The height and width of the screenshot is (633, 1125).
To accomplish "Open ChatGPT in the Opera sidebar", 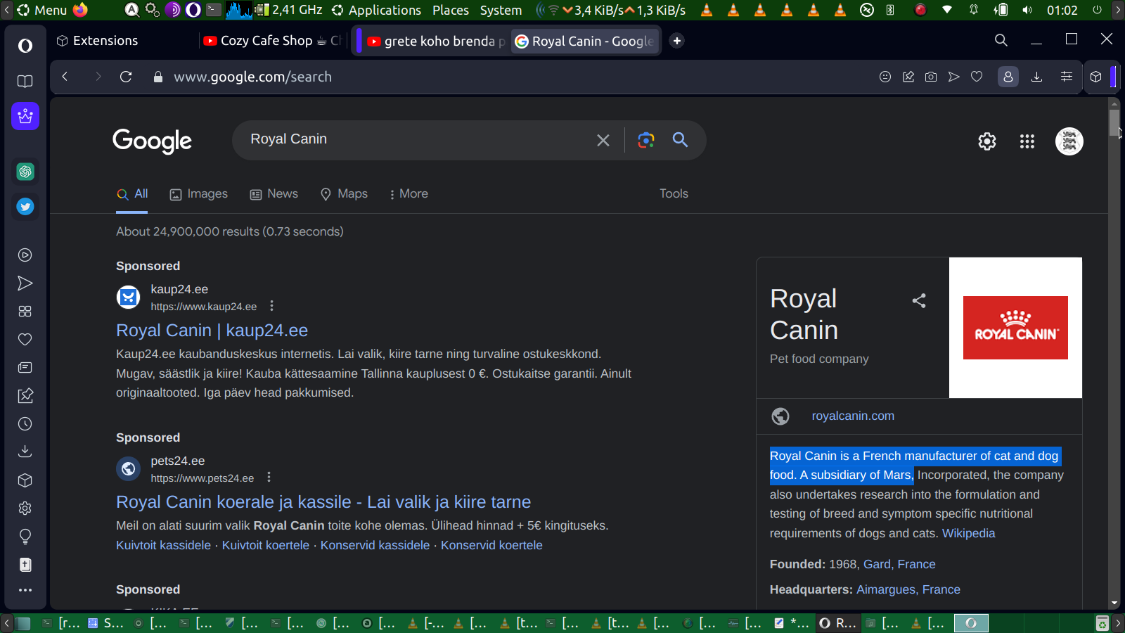I will pyautogui.click(x=25, y=172).
